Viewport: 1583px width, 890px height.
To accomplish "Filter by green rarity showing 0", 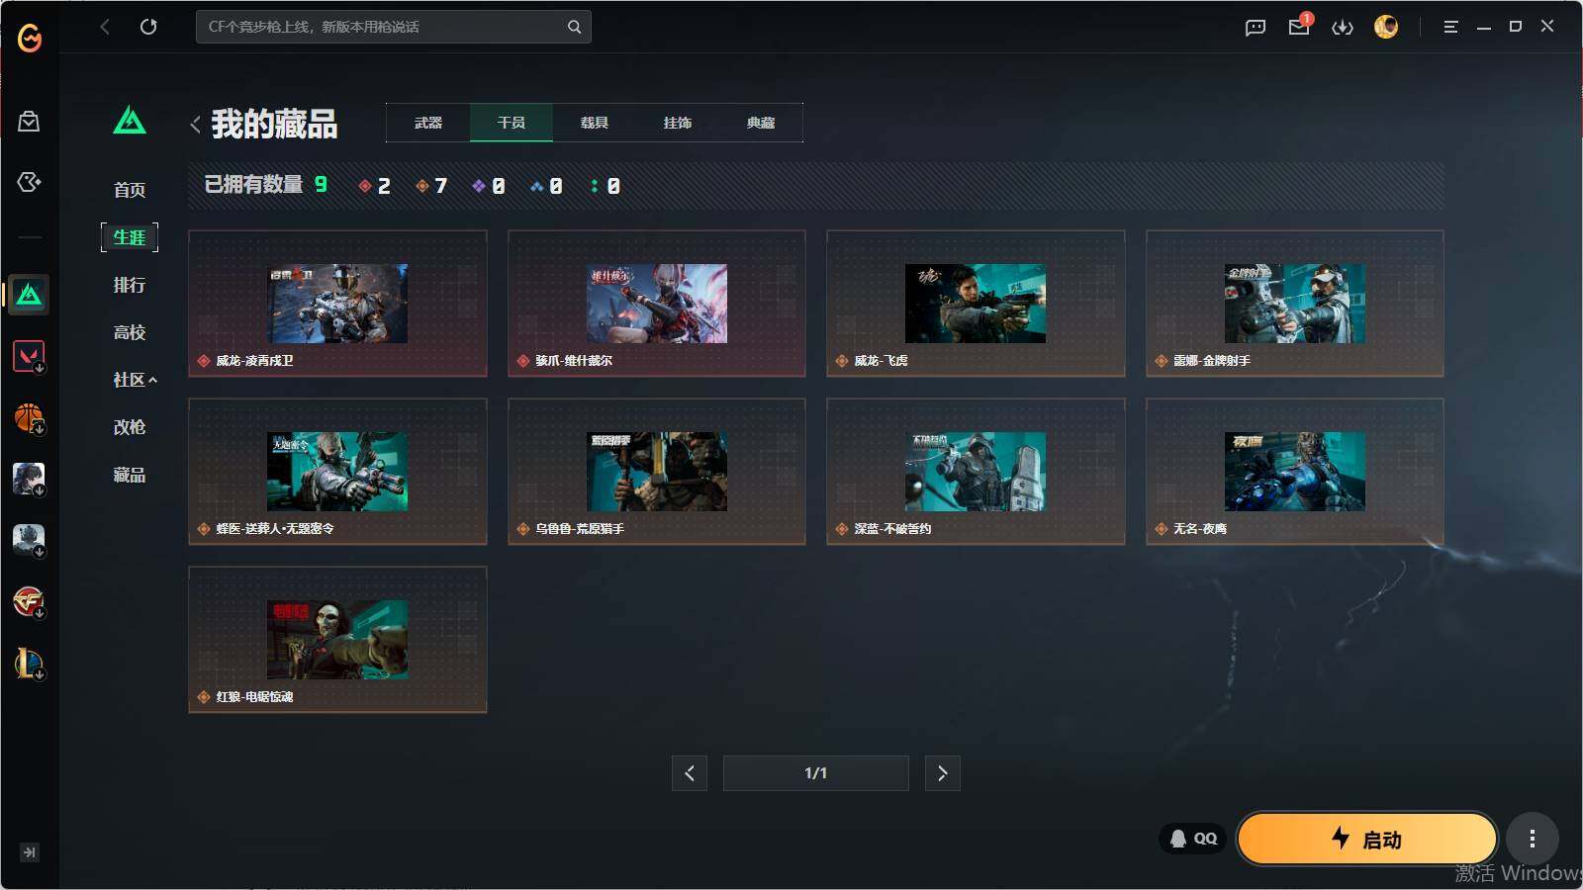I will [x=605, y=186].
